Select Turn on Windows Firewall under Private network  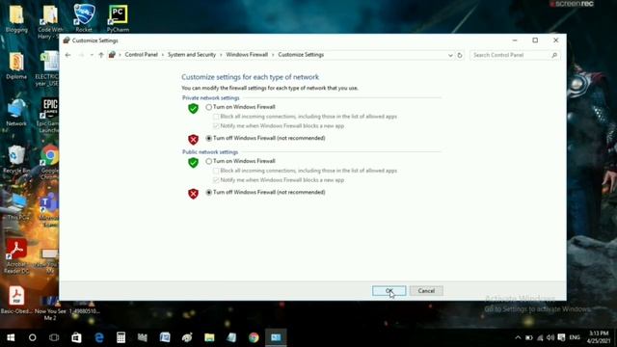tap(209, 107)
